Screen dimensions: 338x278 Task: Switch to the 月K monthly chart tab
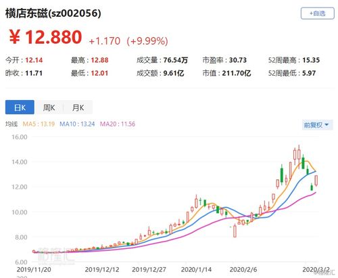click(x=78, y=108)
